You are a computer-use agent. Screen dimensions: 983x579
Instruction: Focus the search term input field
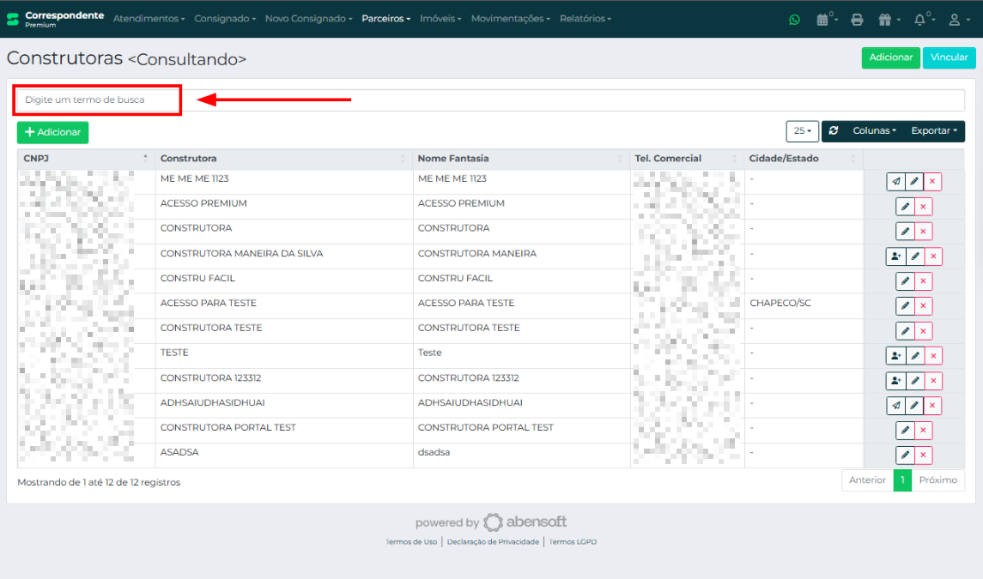tap(489, 100)
